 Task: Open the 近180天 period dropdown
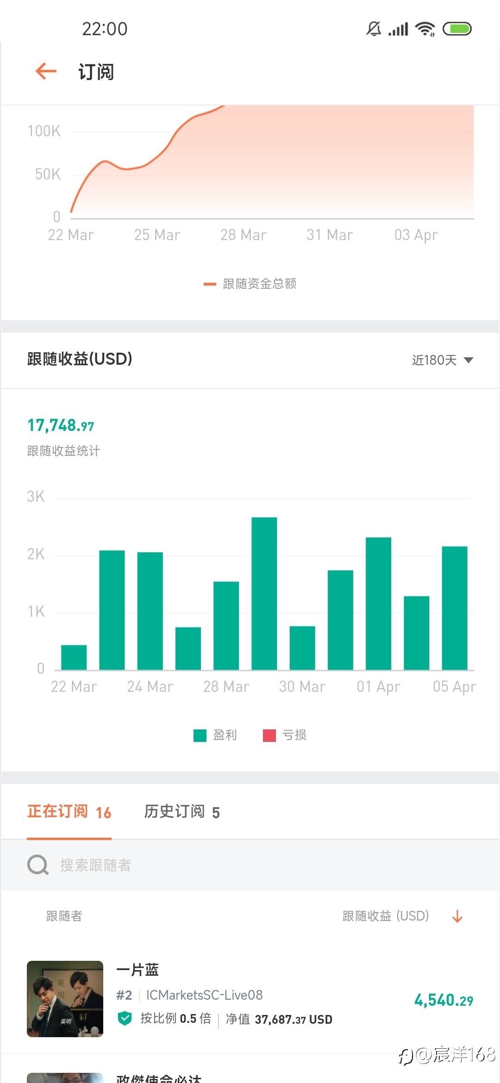coord(443,360)
